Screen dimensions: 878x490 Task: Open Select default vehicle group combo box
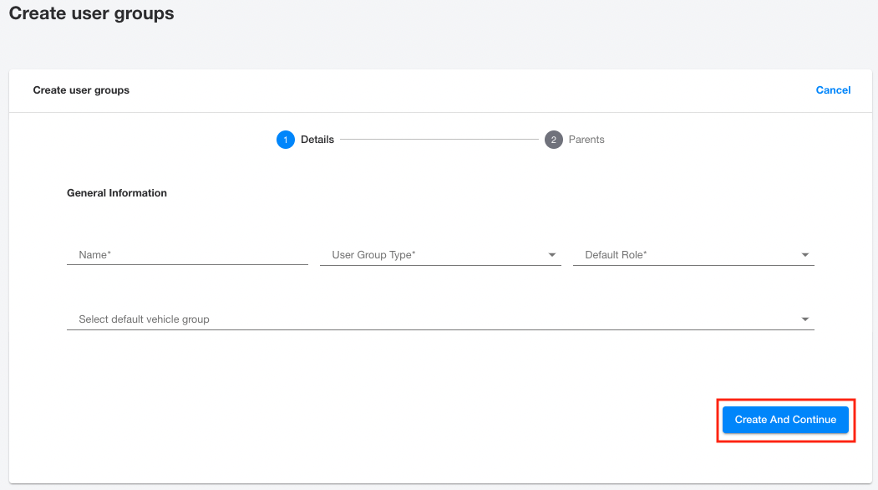pyautogui.click(x=441, y=319)
